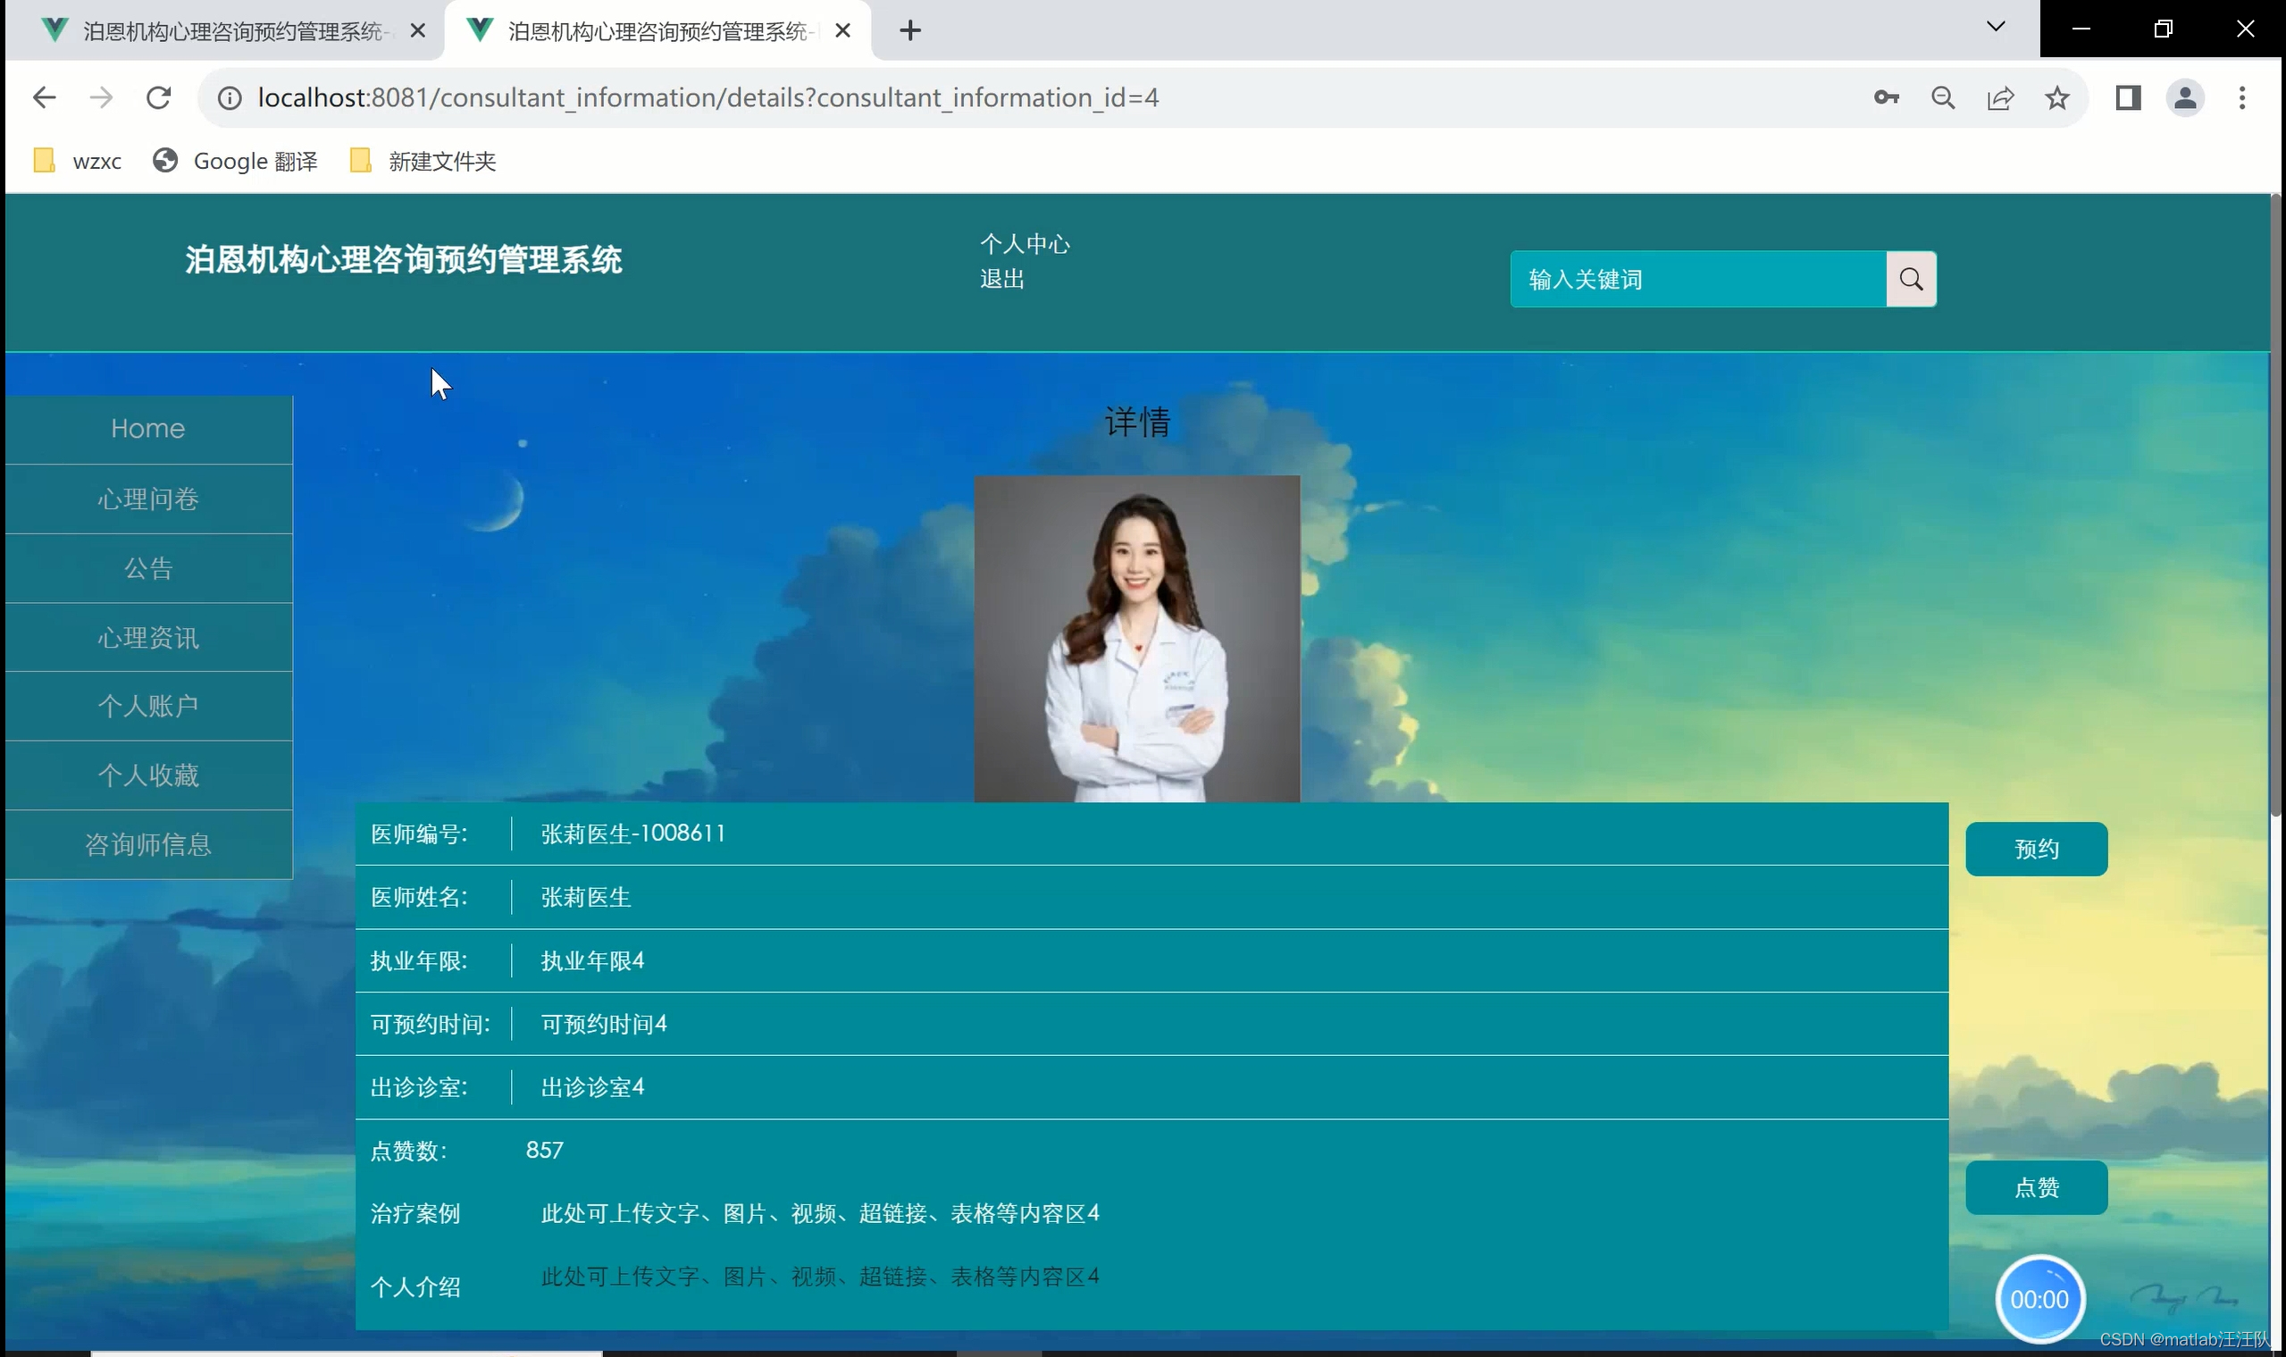Open browser zoom magnifier icon
This screenshot has width=2286, height=1357.
tap(1942, 98)
